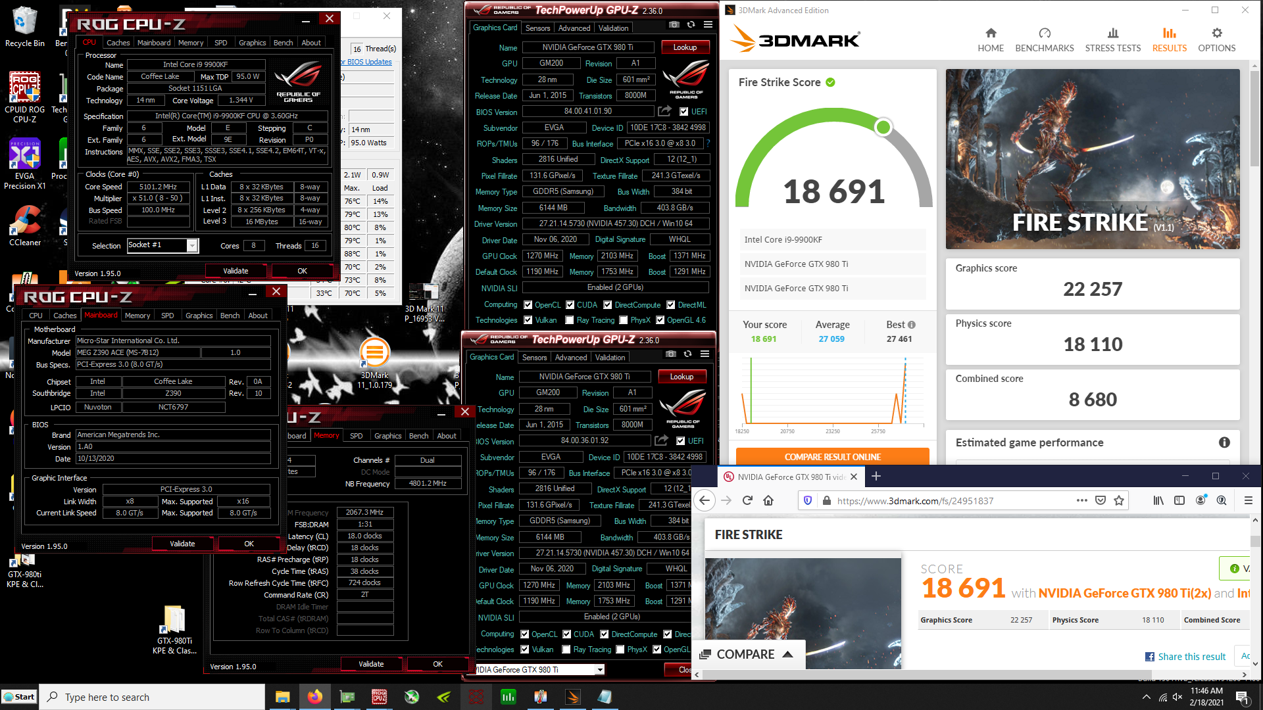Switch to SPD tab in Mainboard CPU-Z window

pyautogui.click(x=168, y=316)
